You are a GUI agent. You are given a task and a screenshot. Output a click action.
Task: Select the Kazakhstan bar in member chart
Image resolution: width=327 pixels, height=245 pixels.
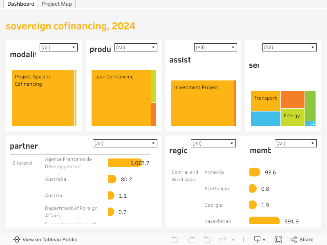pos(264,221)
